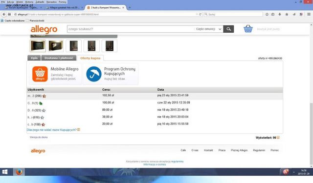Open a new tab with the plus button
Screen dimensions: 313x183
pos(130,8)
